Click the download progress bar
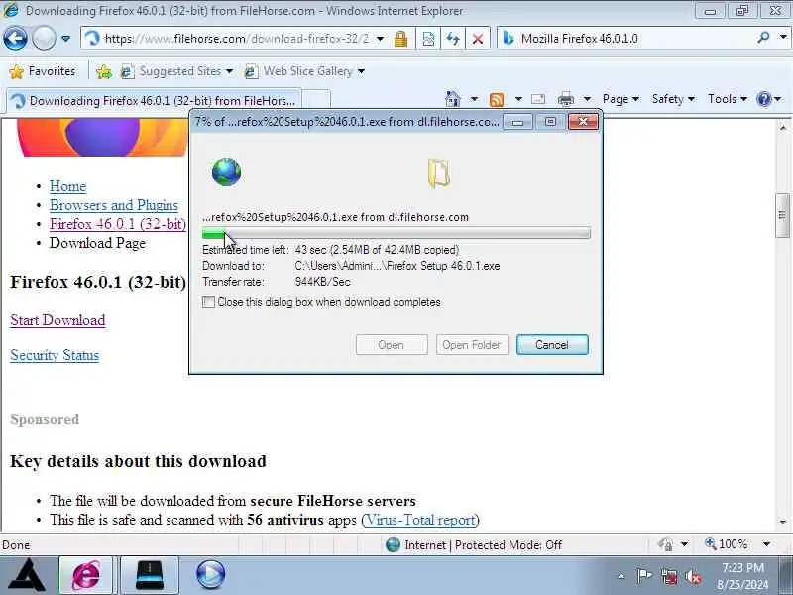Image resolution: width=793 pixels, height=595 pixels. 396,233
